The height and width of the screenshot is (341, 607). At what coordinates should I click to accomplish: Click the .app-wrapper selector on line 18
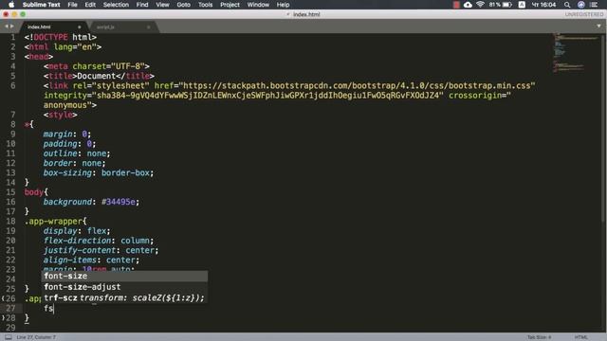point(53,221)
